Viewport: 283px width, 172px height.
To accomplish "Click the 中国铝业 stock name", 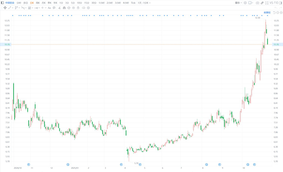I will pyautogui.click(x=10, y=3).
